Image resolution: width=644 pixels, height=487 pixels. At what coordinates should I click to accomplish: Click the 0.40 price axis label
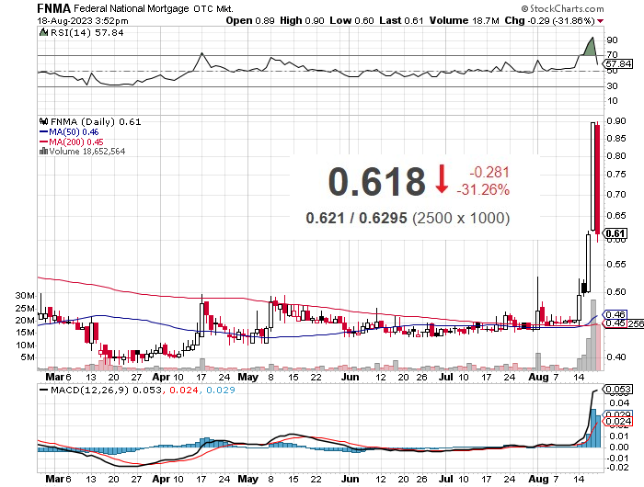[x=616, y=357]
